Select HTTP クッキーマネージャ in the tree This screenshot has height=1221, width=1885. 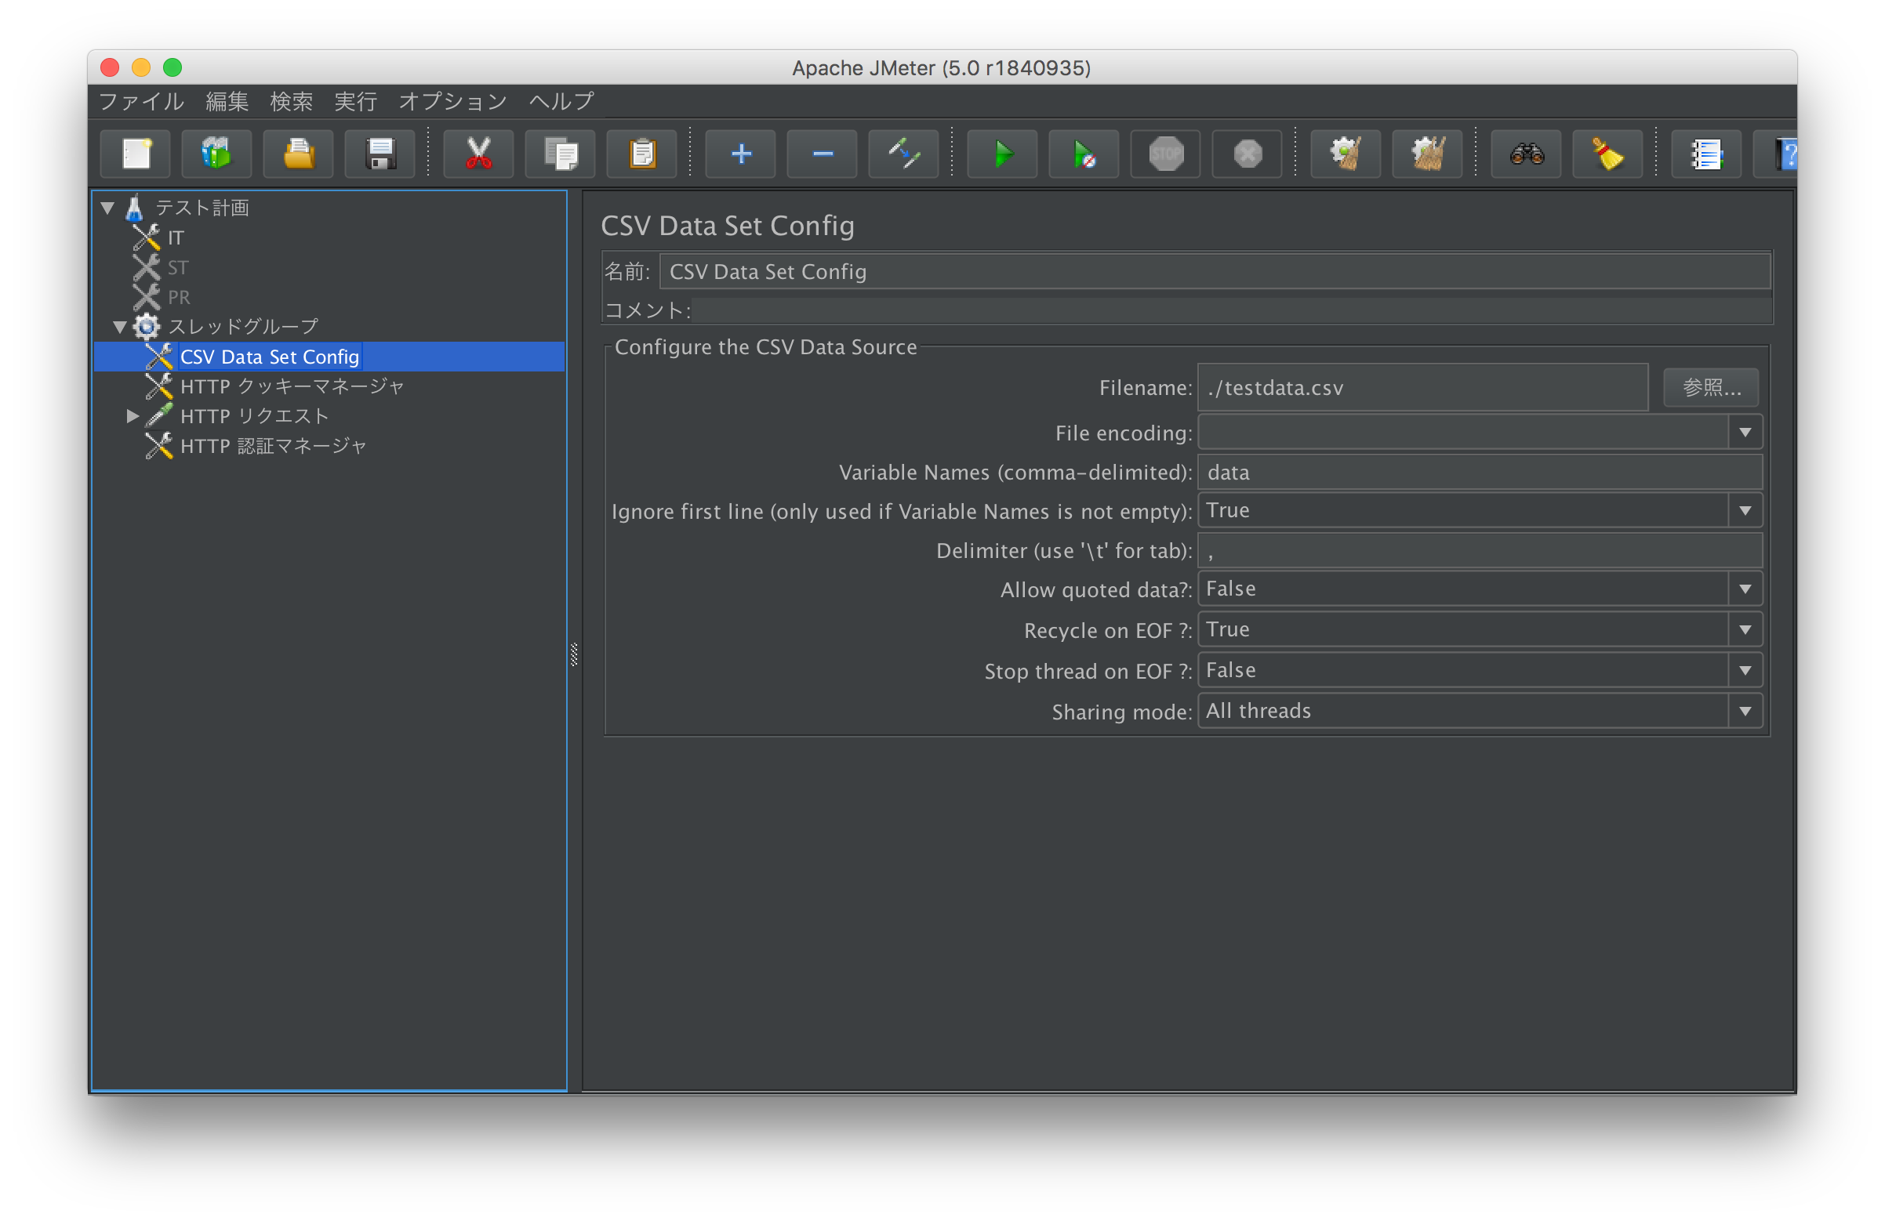[x=292, y=386]
